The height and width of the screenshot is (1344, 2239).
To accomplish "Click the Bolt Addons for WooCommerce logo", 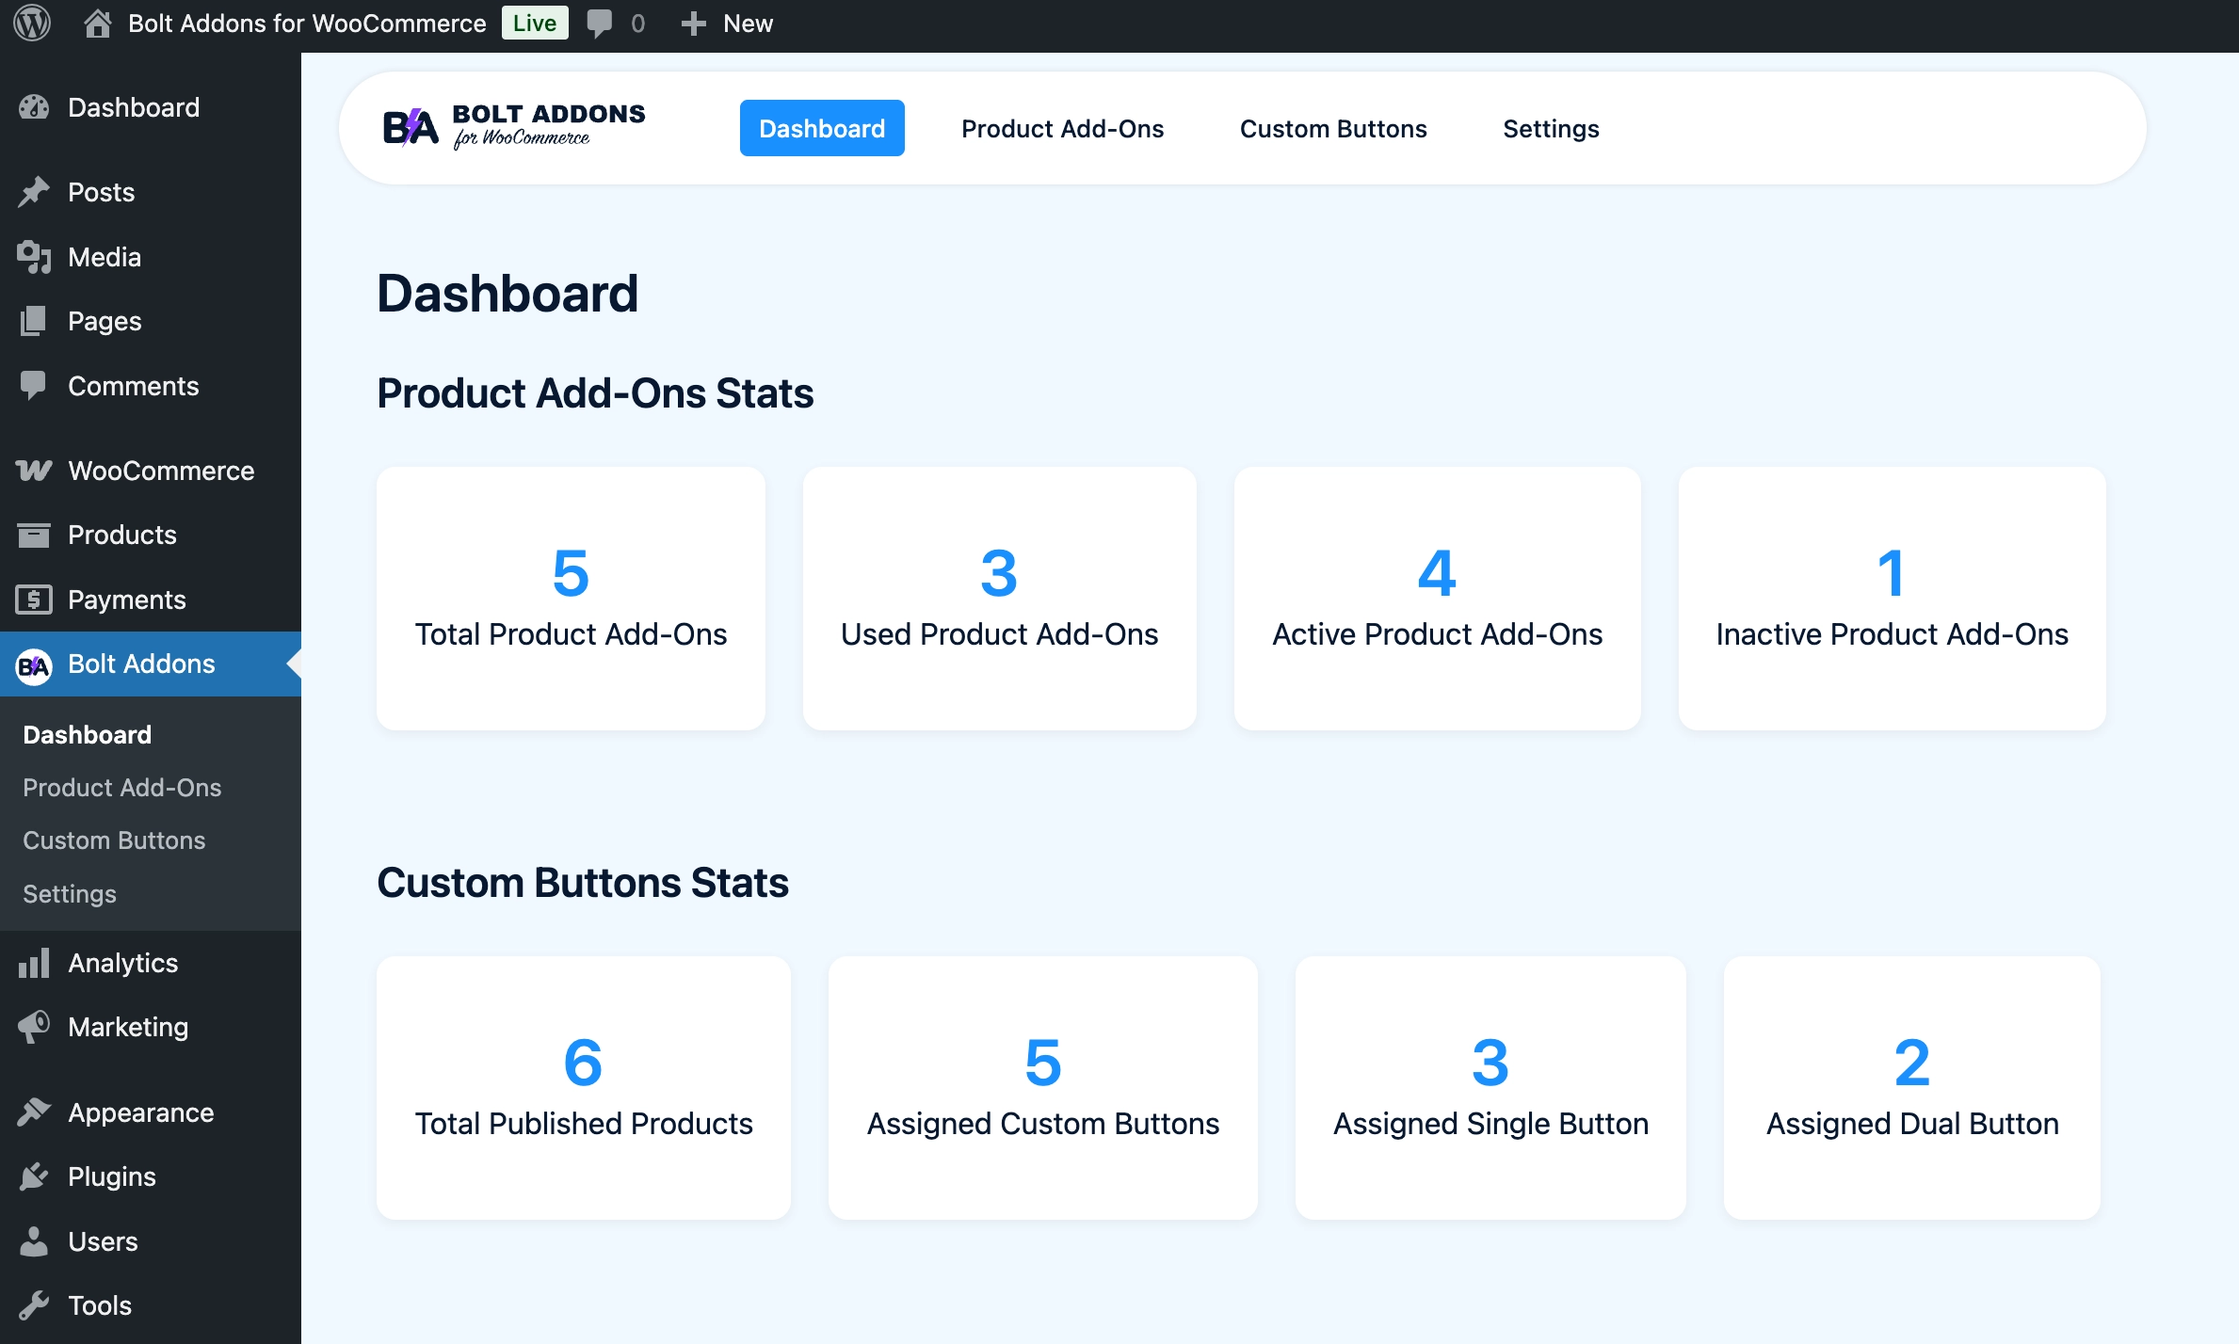I will click(x=514, y=127).
